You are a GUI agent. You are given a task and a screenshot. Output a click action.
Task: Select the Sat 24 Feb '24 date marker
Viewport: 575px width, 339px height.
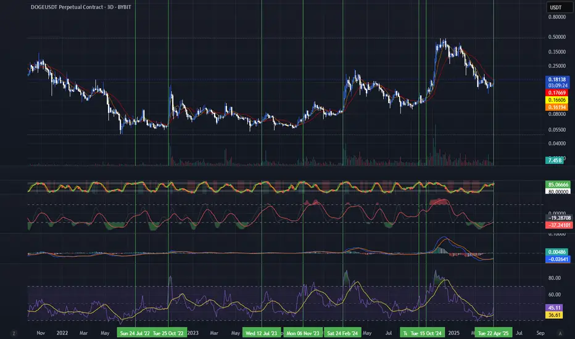coord(342,333)
